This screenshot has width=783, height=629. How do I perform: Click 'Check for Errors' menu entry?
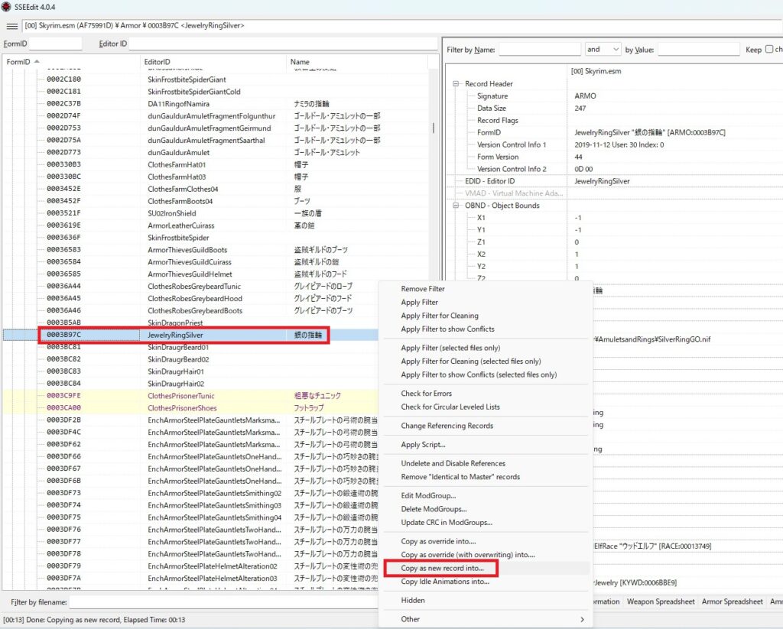pos(426,394)
